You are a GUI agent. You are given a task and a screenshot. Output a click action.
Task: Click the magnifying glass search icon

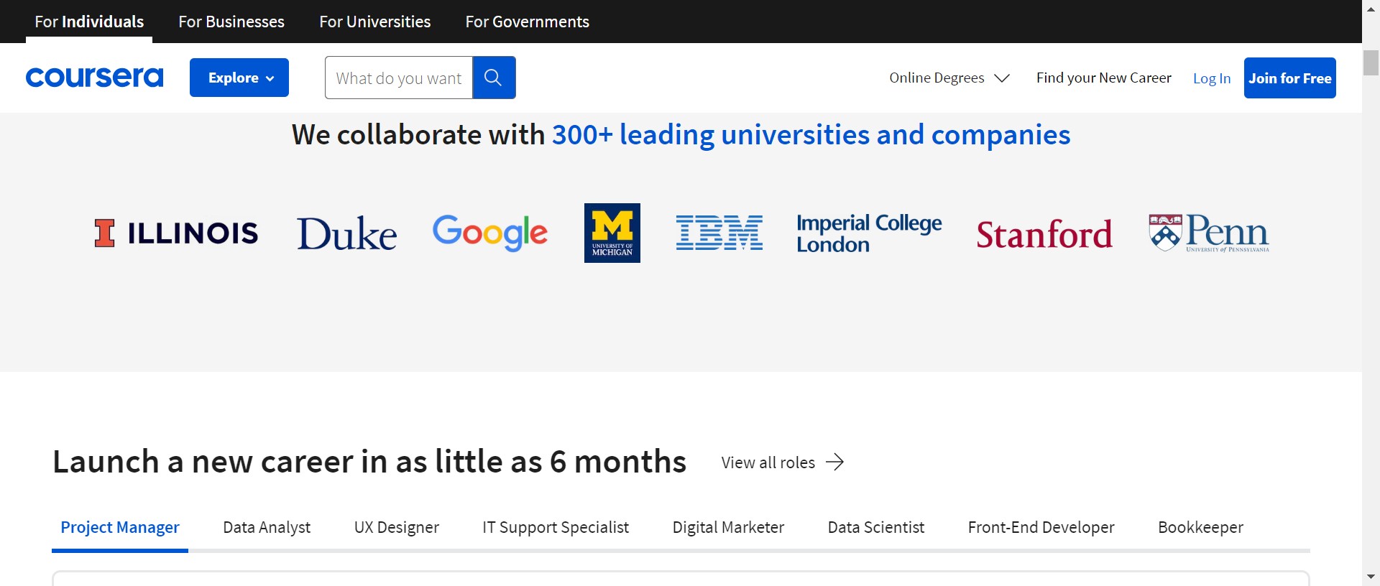click(493, 78)
